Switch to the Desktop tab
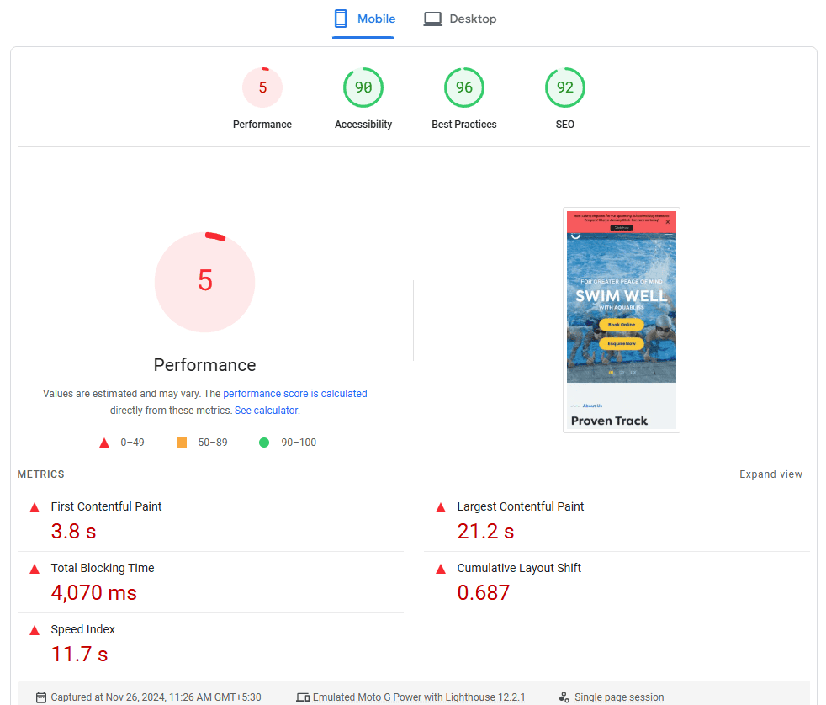 click(460, 19)
